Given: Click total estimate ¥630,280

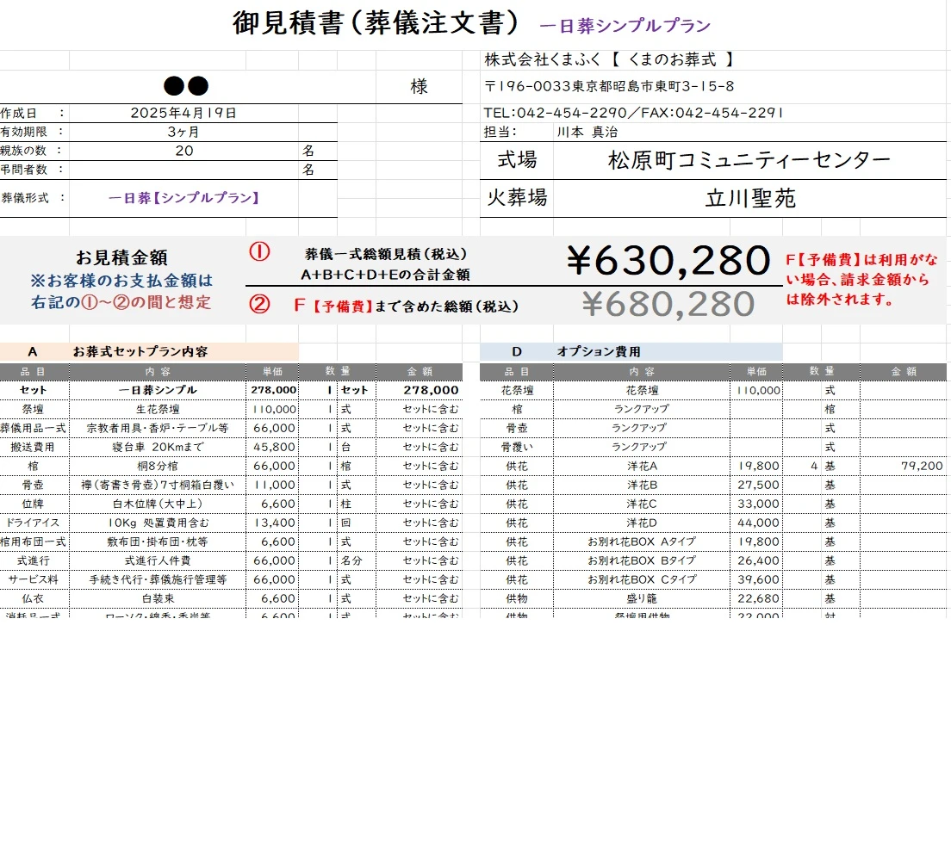Looking at the screenshot, I should point(668,261).
